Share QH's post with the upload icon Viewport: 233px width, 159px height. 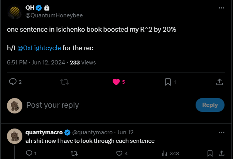(x=219, y=82)
